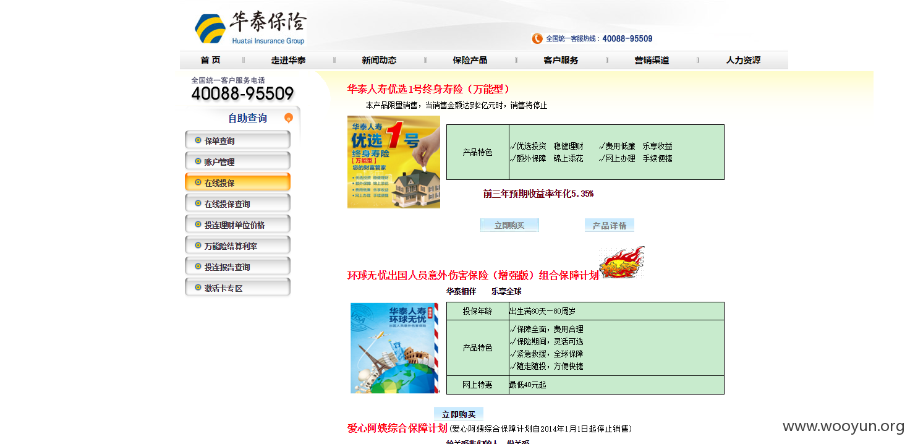The width and height of the screenshot is (910, 444).
Task: Click the Huatai Insurance Group logo
Action: pos(250,28)
